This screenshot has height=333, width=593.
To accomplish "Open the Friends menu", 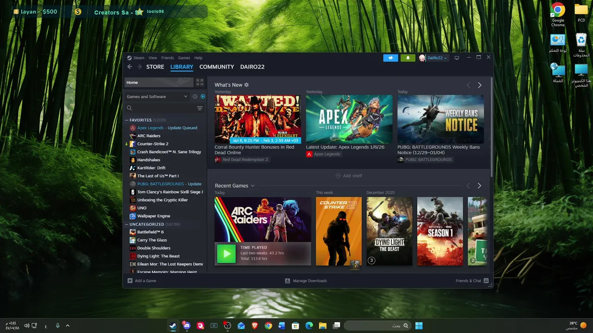I will (x=168, y=58).
